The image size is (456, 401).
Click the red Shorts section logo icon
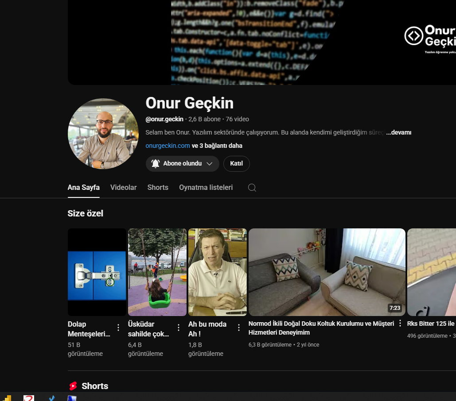(73, 386)
